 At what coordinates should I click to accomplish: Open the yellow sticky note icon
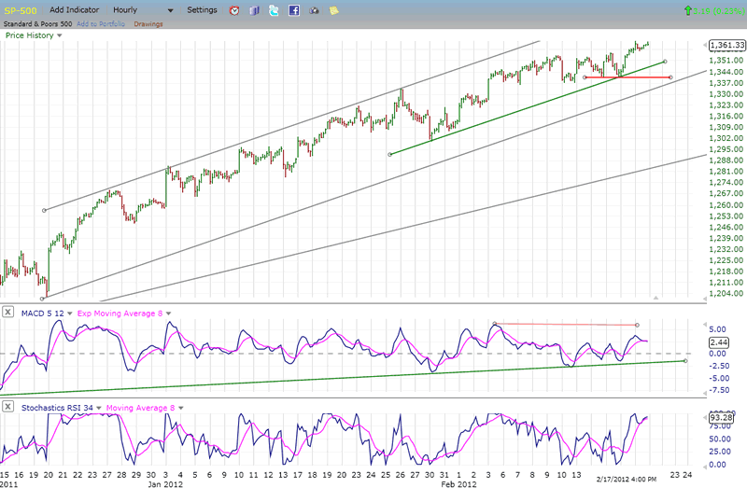334,10
